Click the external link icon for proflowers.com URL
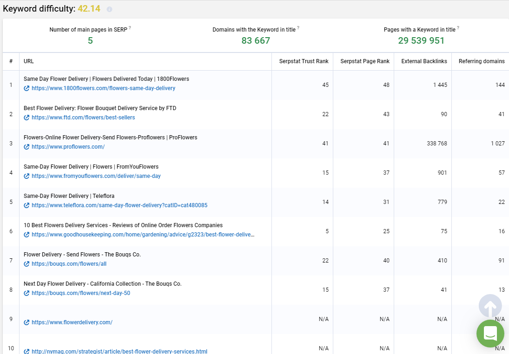 point(26,147)
